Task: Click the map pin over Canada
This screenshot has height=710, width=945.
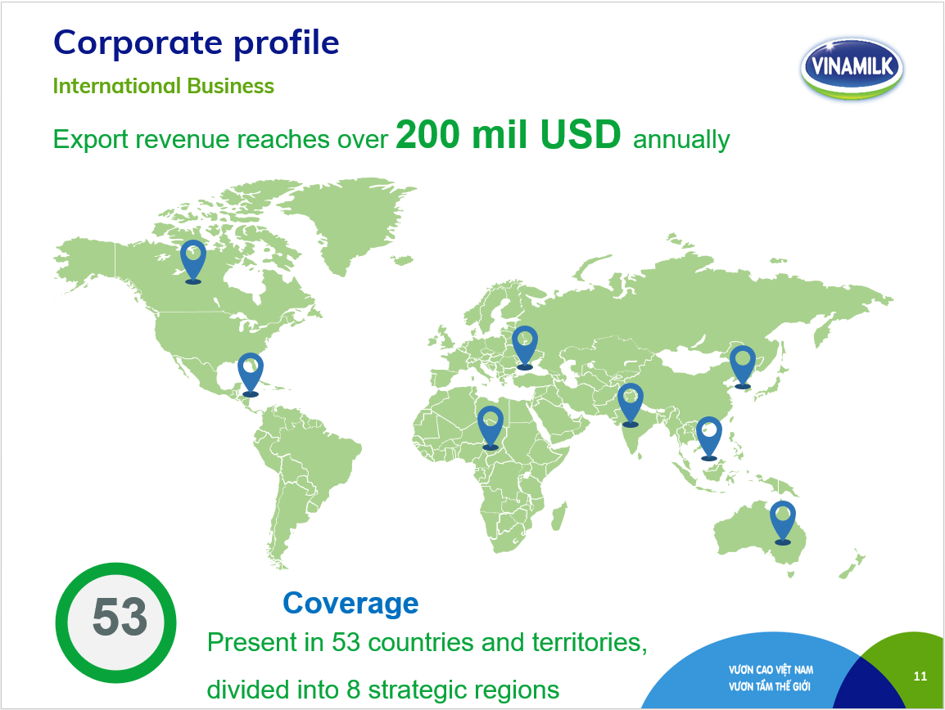Action: pyautogui.click(x=193, y=262)
